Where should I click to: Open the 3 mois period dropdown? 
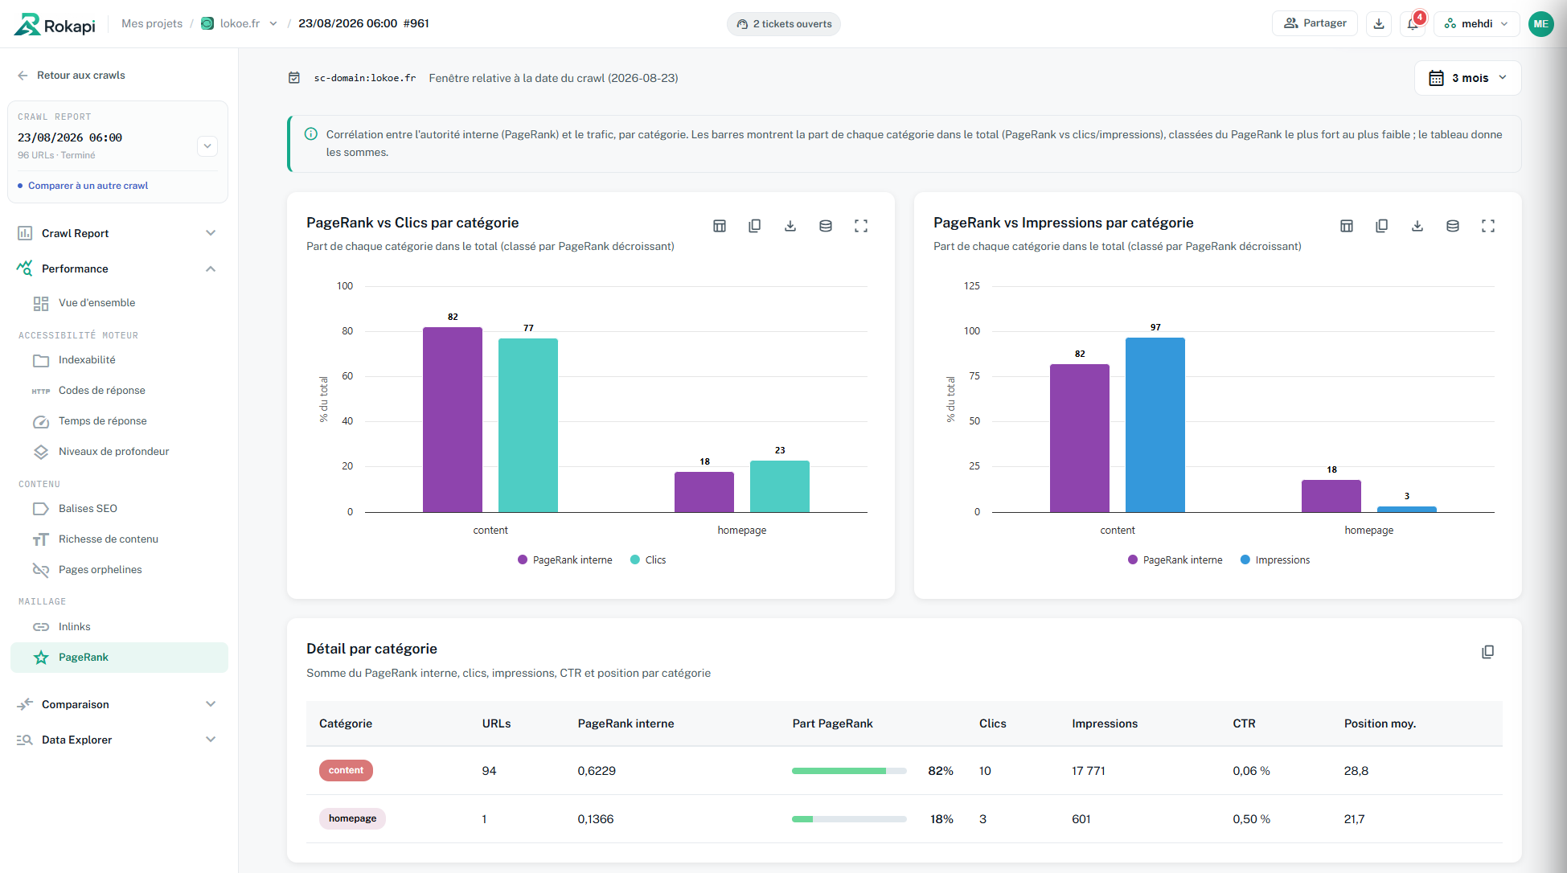point(1467,78)
